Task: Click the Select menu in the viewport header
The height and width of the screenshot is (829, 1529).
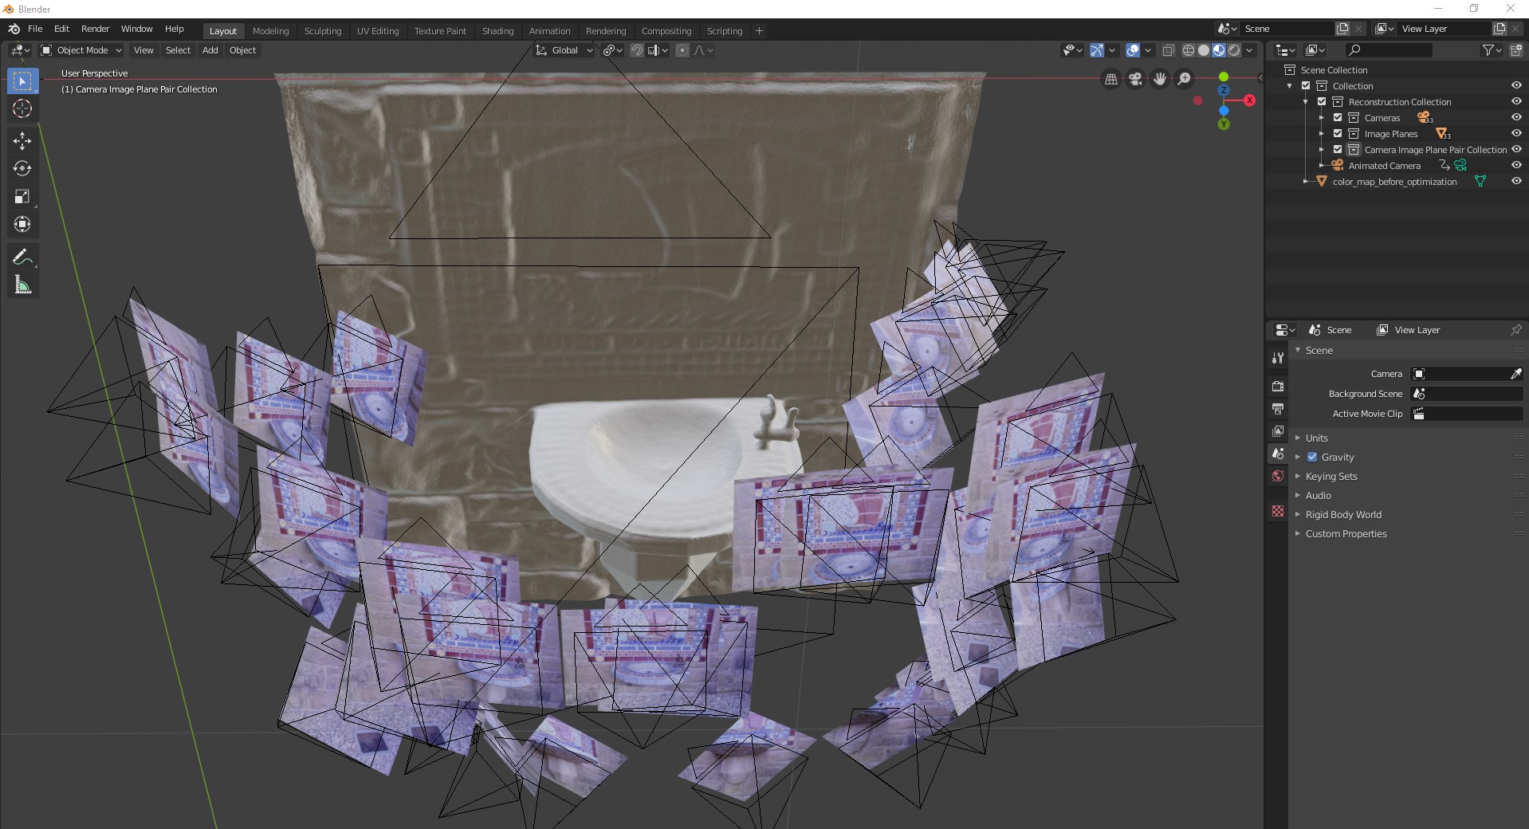Action: [x=177, y=50]
